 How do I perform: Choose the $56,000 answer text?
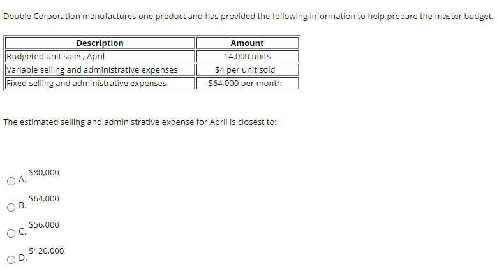(44, 224)
